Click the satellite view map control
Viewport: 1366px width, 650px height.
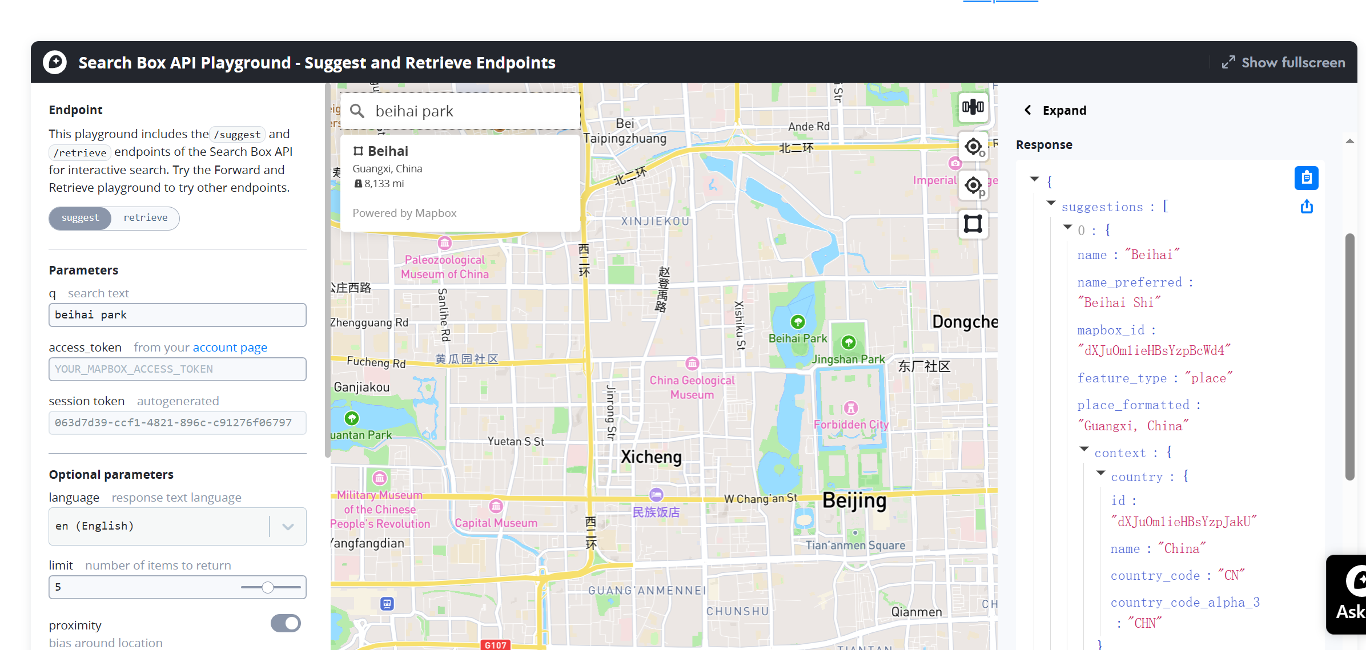973,107
